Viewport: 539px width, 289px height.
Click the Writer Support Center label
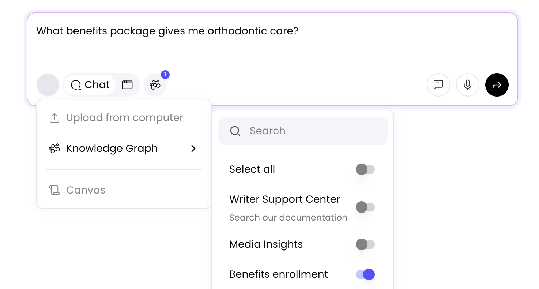click(284, 199)
